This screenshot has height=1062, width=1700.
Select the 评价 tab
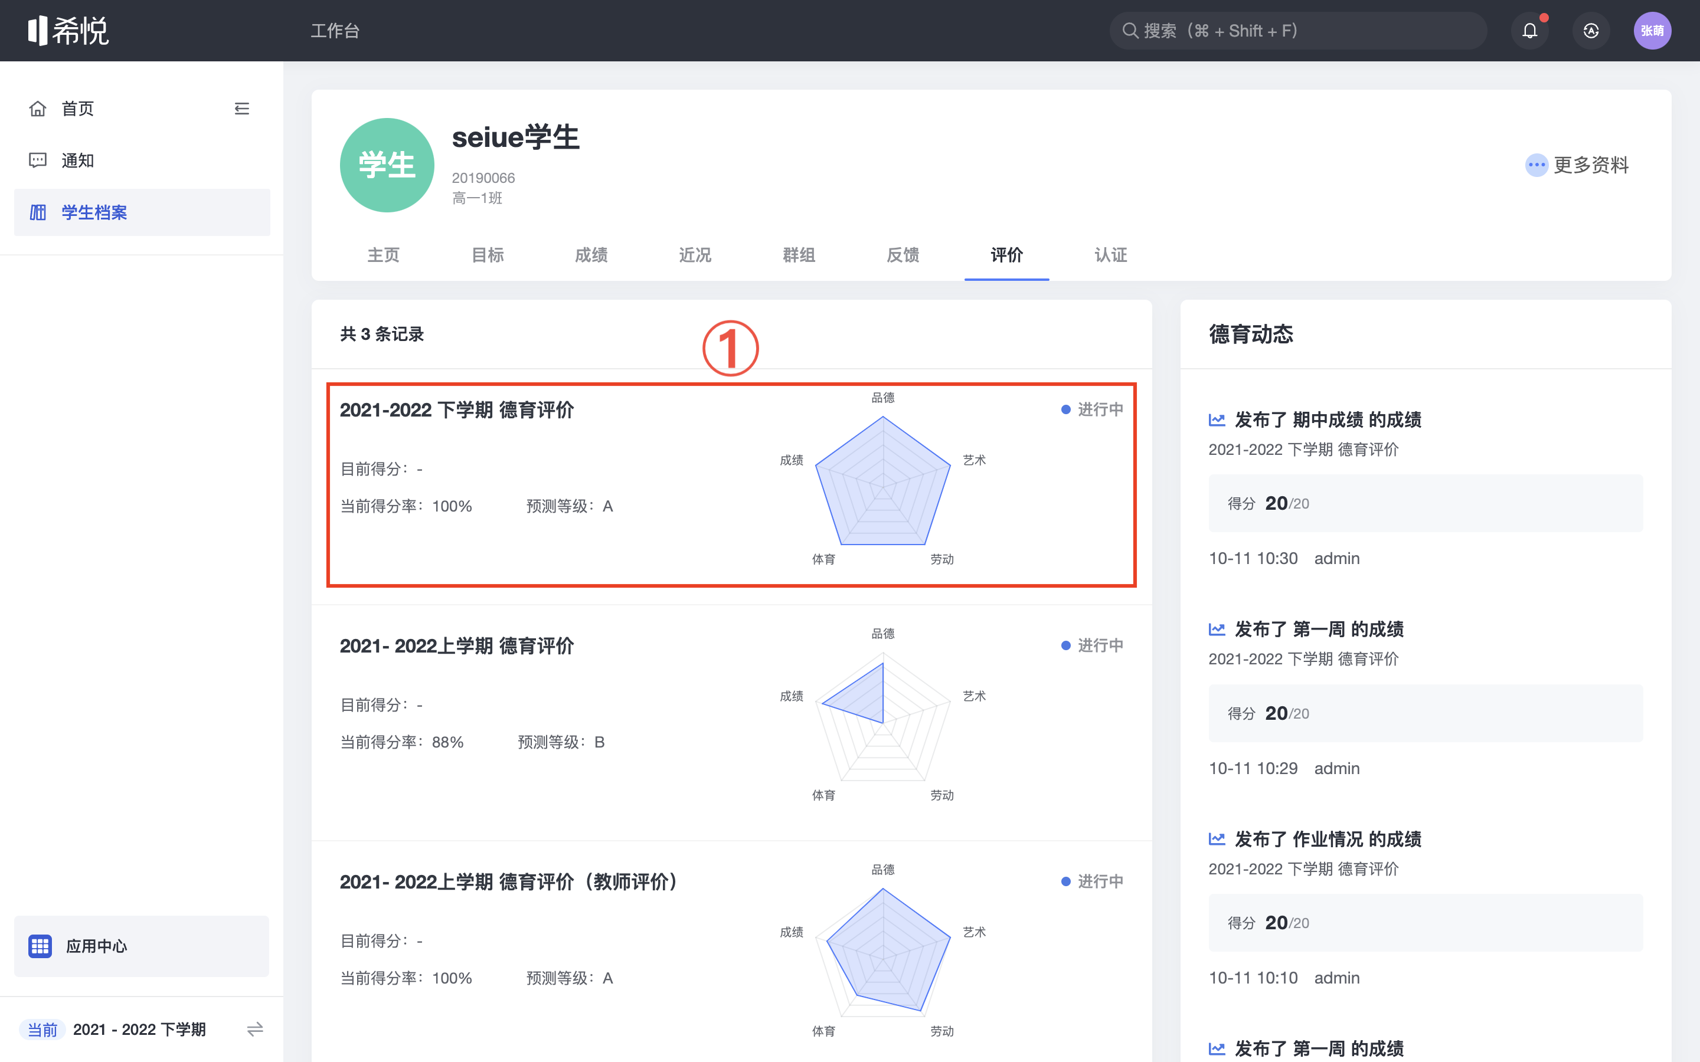tap(1006, 255)
